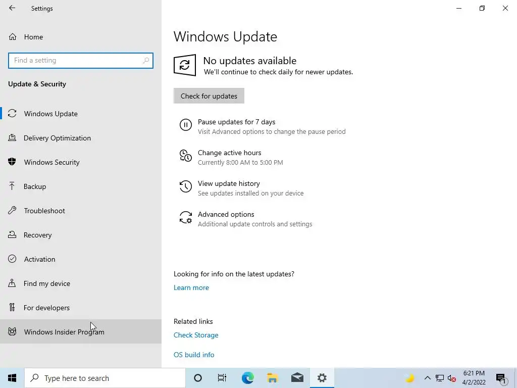Show hidden tray icons chevron

point(427,378)
